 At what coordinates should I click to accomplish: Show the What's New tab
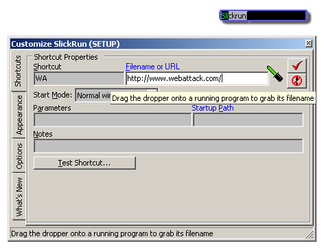pos(19,197)
